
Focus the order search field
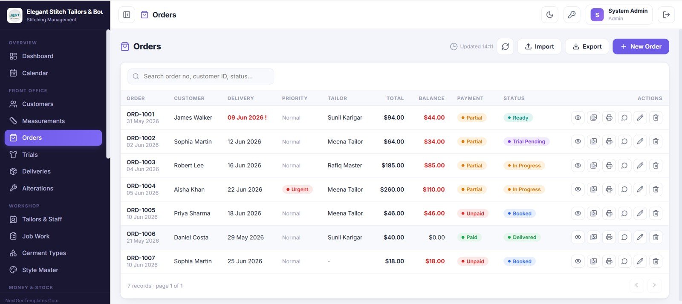pos(201,76)
